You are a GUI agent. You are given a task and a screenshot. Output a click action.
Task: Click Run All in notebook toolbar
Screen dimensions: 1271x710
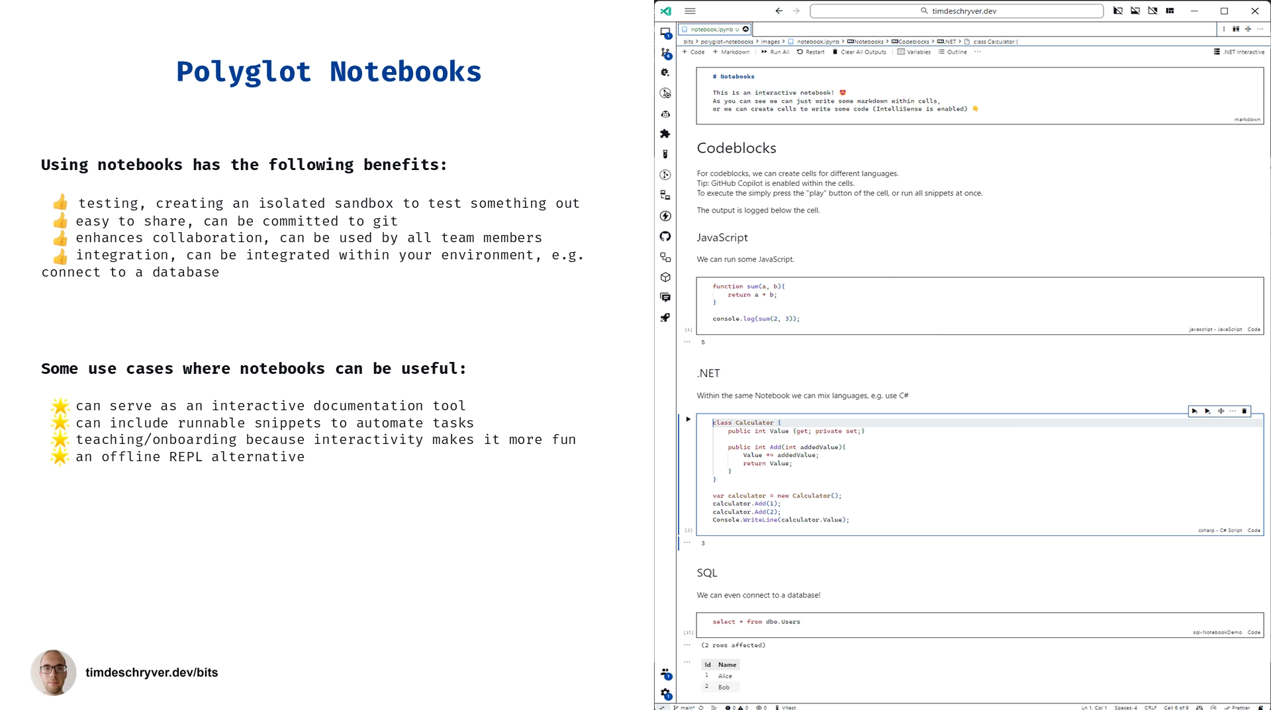775,52
